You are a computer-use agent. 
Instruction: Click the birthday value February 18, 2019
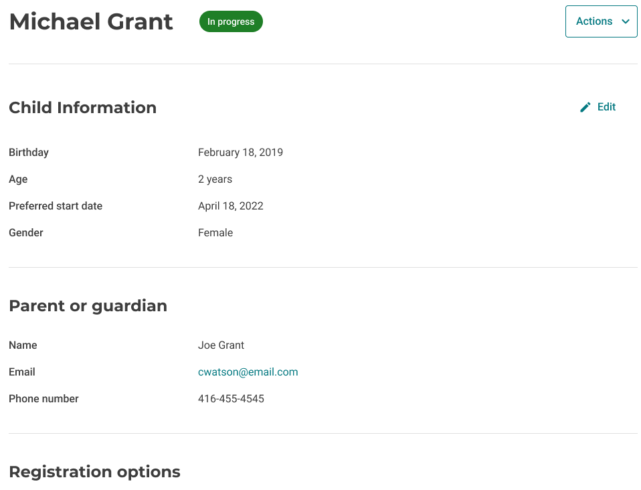coord(240,153)
